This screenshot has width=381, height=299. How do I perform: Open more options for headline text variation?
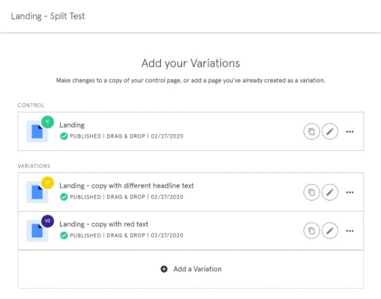350,192
